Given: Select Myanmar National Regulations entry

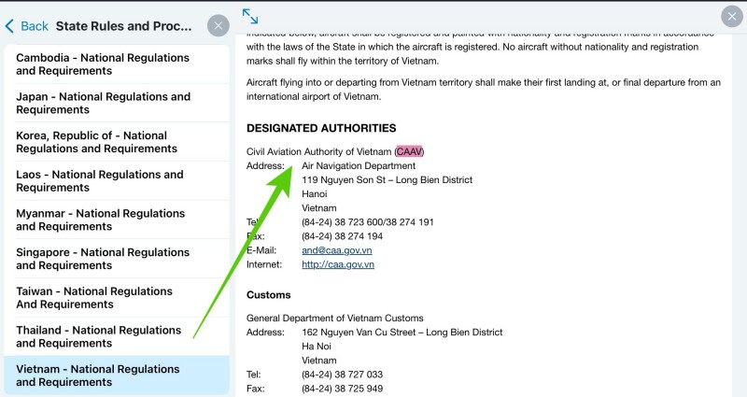Looking at the screenshot, I should click(102, 220).
